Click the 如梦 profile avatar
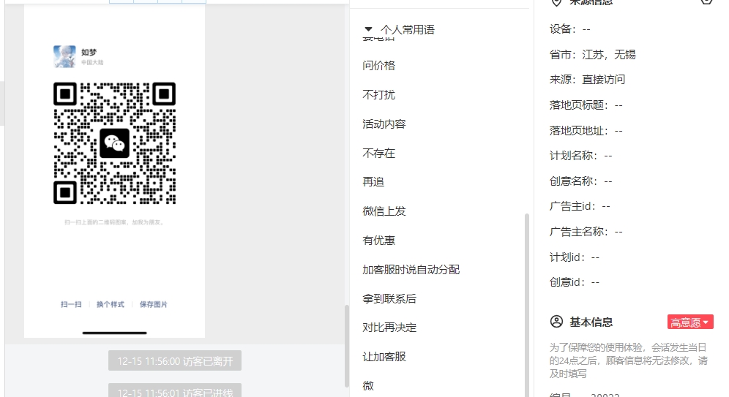The width and height of the screenshot is (729, 397). coord(64,56)
